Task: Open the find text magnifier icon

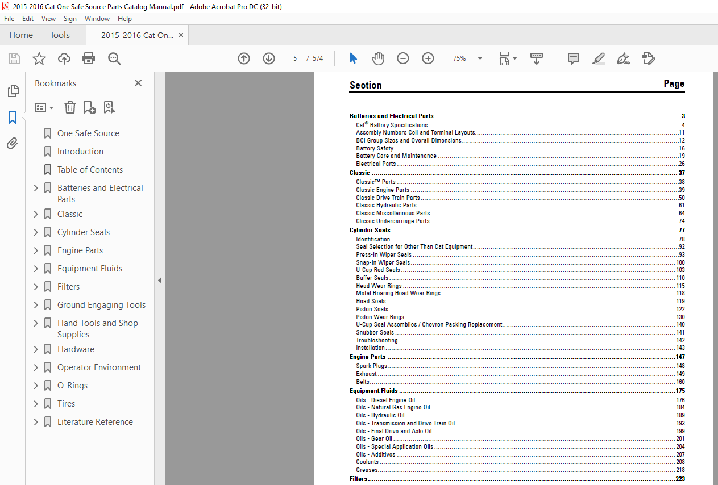Action: click(114, 58)
